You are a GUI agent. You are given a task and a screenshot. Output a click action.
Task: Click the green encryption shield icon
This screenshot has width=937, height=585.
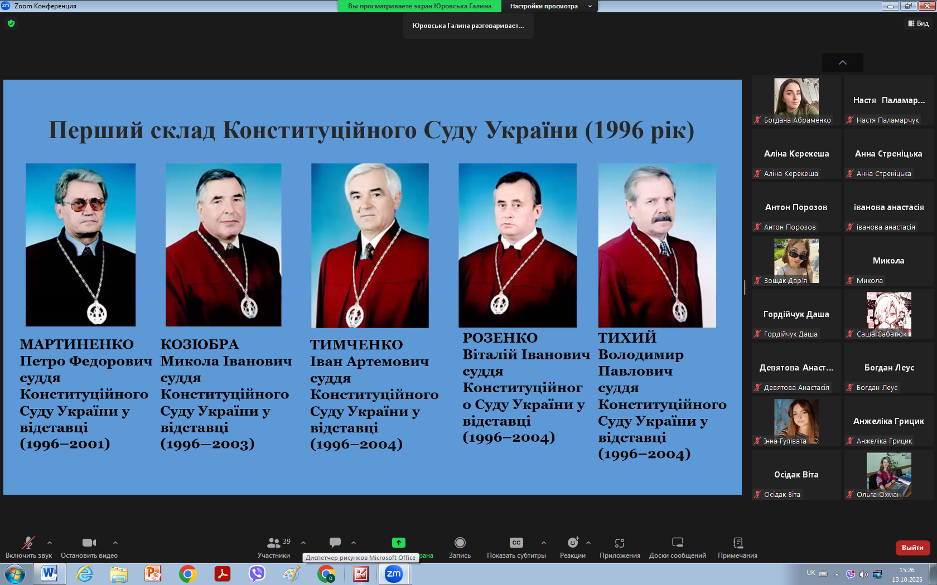11,23
